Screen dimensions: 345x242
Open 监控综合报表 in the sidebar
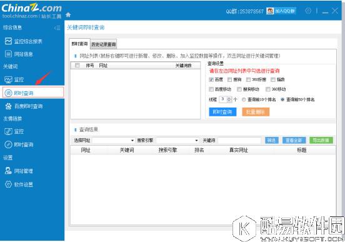point(24,41)
